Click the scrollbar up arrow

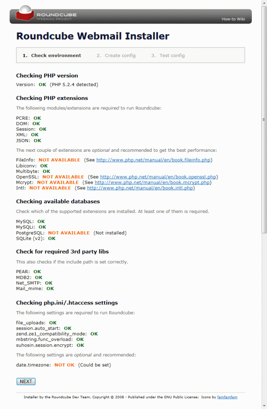pos(264,2)
